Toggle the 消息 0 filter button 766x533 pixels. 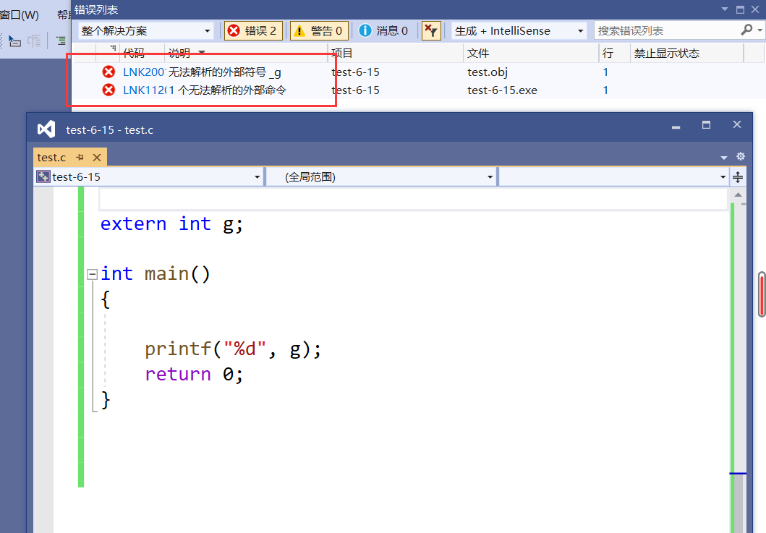383,31
